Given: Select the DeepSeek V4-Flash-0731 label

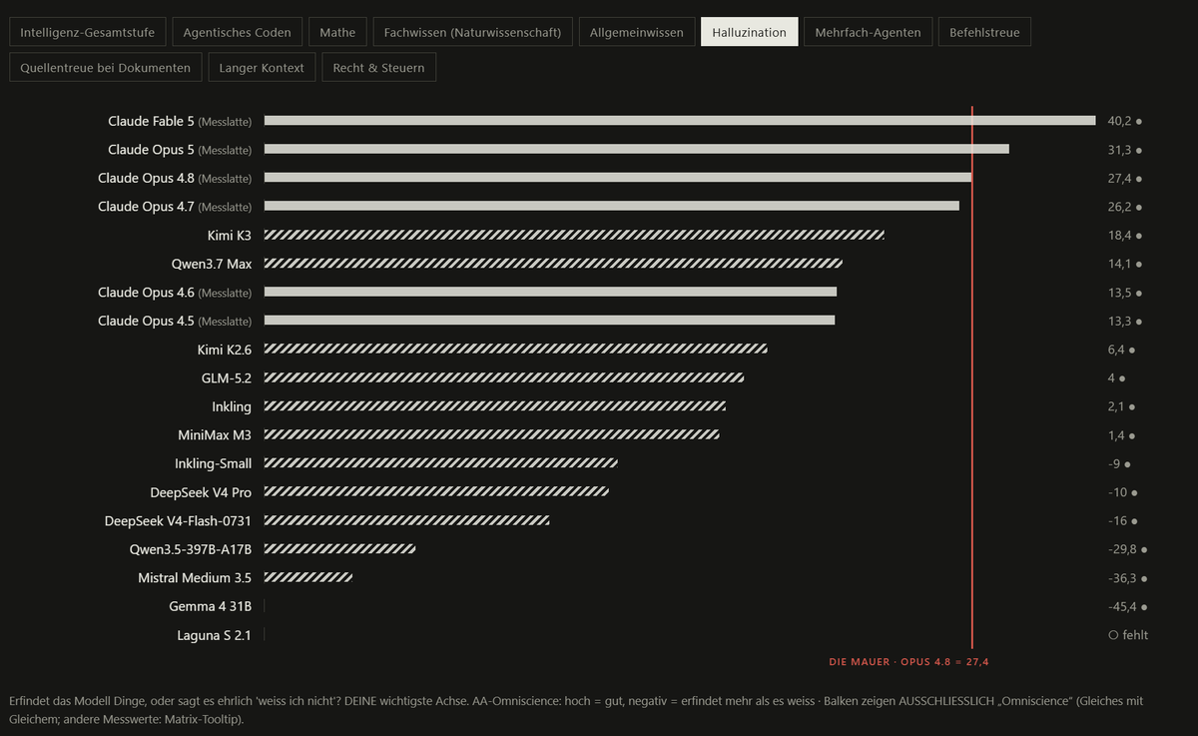Looking at the screenshot, I should [178, 521].
